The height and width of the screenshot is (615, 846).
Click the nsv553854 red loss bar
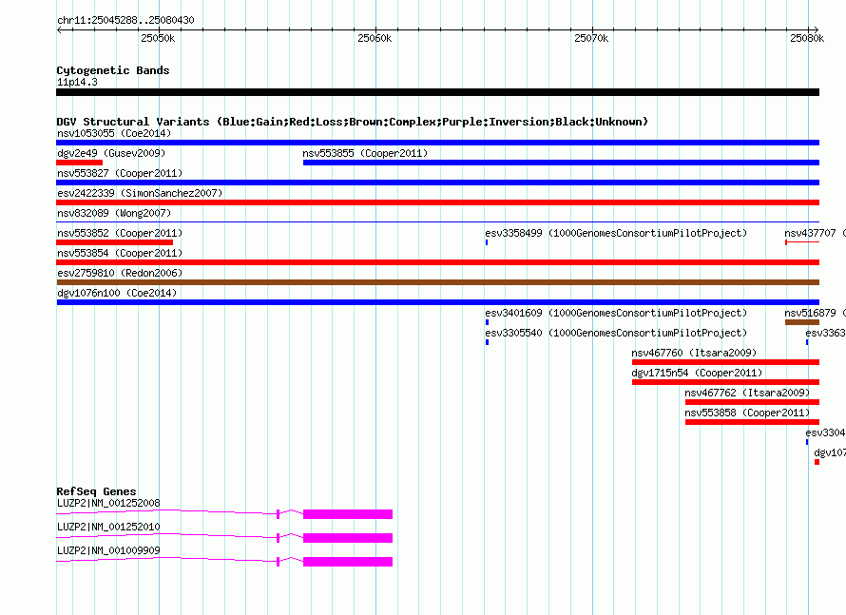click(x=437, y=262)
